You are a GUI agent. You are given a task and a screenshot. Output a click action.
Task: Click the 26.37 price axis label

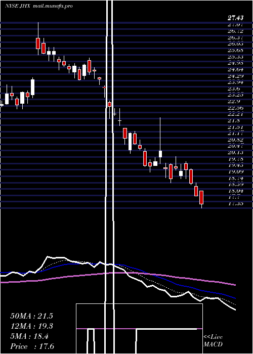(x=235, y=37)
